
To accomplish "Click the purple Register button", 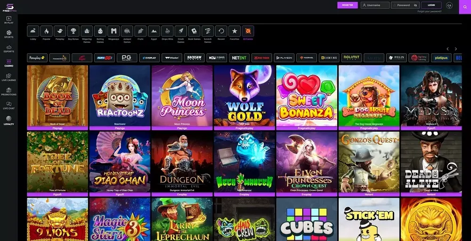I will point(348,5).
